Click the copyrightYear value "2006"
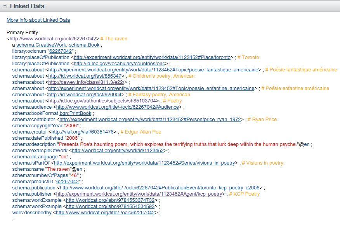Screen dimensions: 340x229 click(x=71, y=126)
